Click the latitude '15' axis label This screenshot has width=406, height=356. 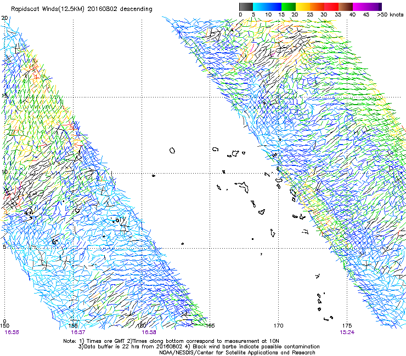tap(4, 95)
